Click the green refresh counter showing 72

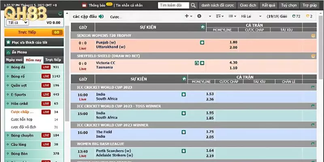(296, 16)
